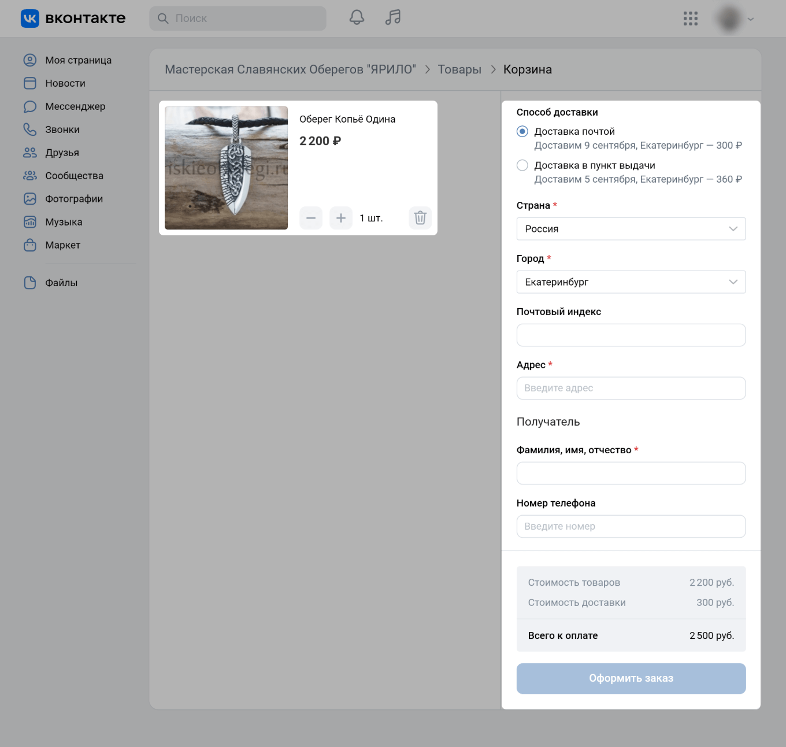Screen dimensions: 786x747
Task: Open VK services grid menu
Action: click(690, 19)
